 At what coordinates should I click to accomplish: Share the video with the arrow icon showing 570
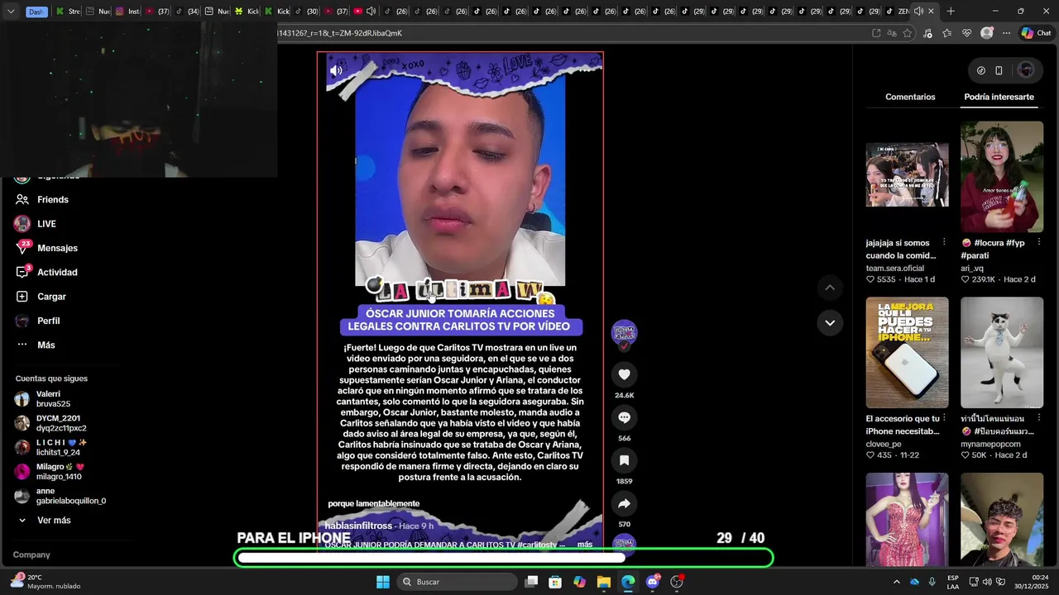point(624,503)
